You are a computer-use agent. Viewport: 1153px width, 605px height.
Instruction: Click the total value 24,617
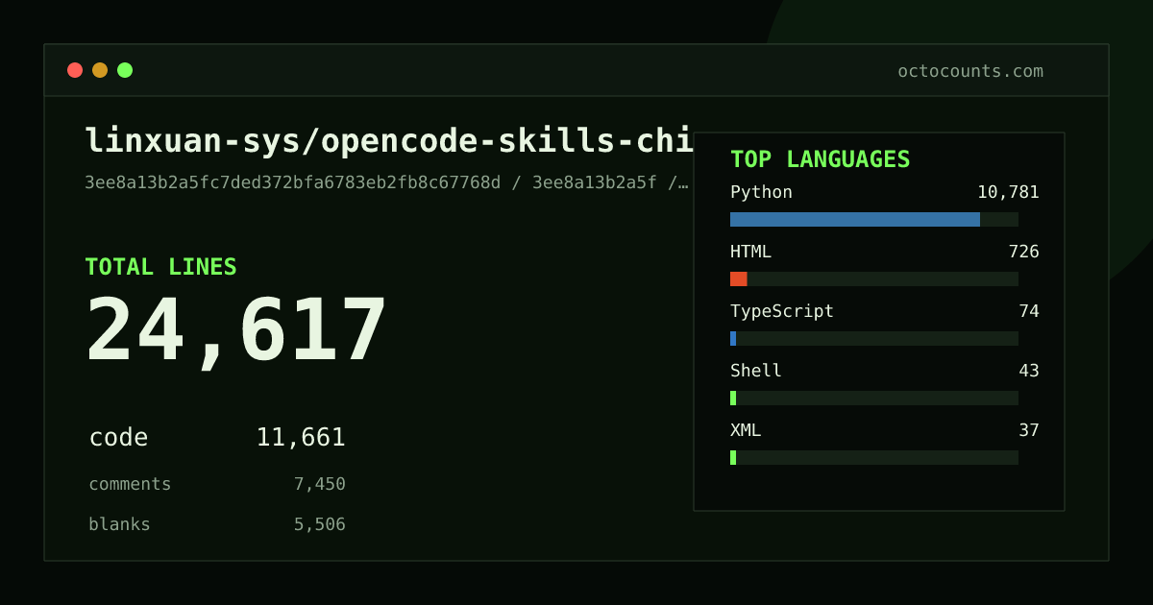(x=236, y=330)
